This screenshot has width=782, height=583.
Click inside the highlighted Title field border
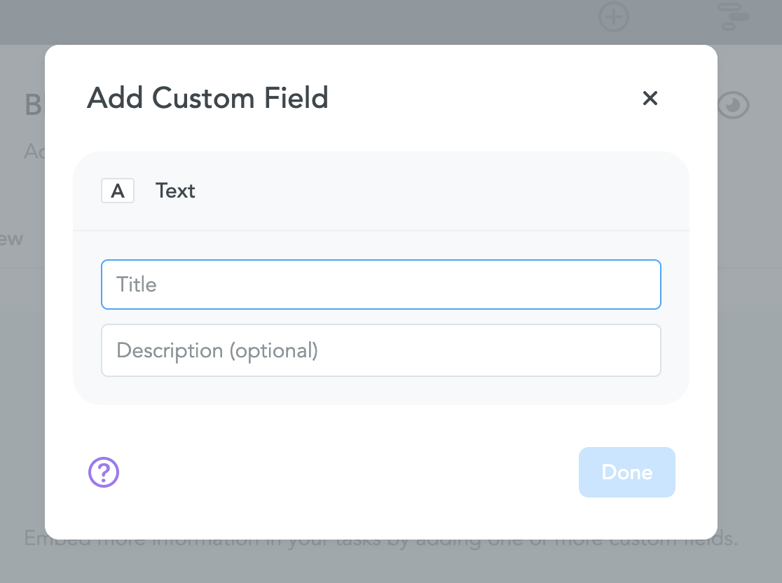click(381, 284)
